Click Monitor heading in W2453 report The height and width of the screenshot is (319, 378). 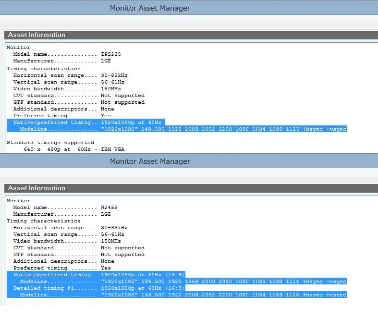[18, 201]
